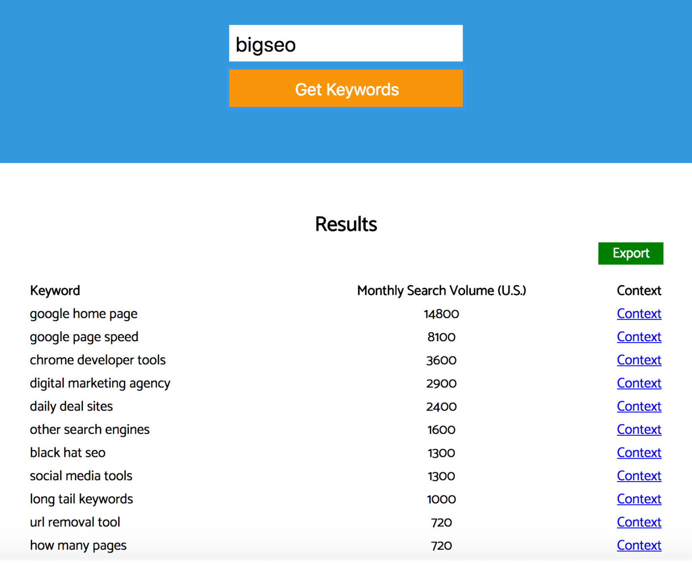Open Context link for long tail keywords
Screen dimensions: 692x564
pyautogui.click(x=639, y=499)
